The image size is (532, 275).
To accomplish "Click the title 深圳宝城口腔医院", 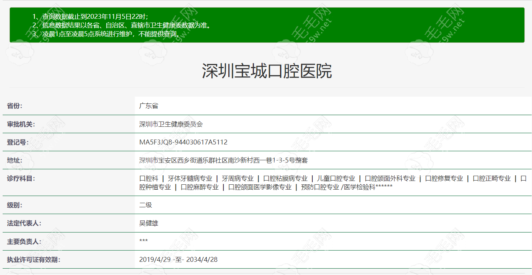I will (x=267, y=71).
